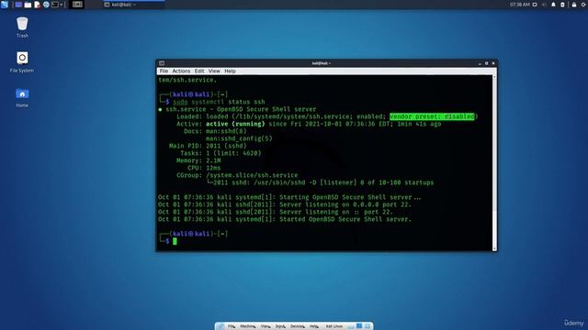Close the kali@kali terminal window

[x=493, y=63]
